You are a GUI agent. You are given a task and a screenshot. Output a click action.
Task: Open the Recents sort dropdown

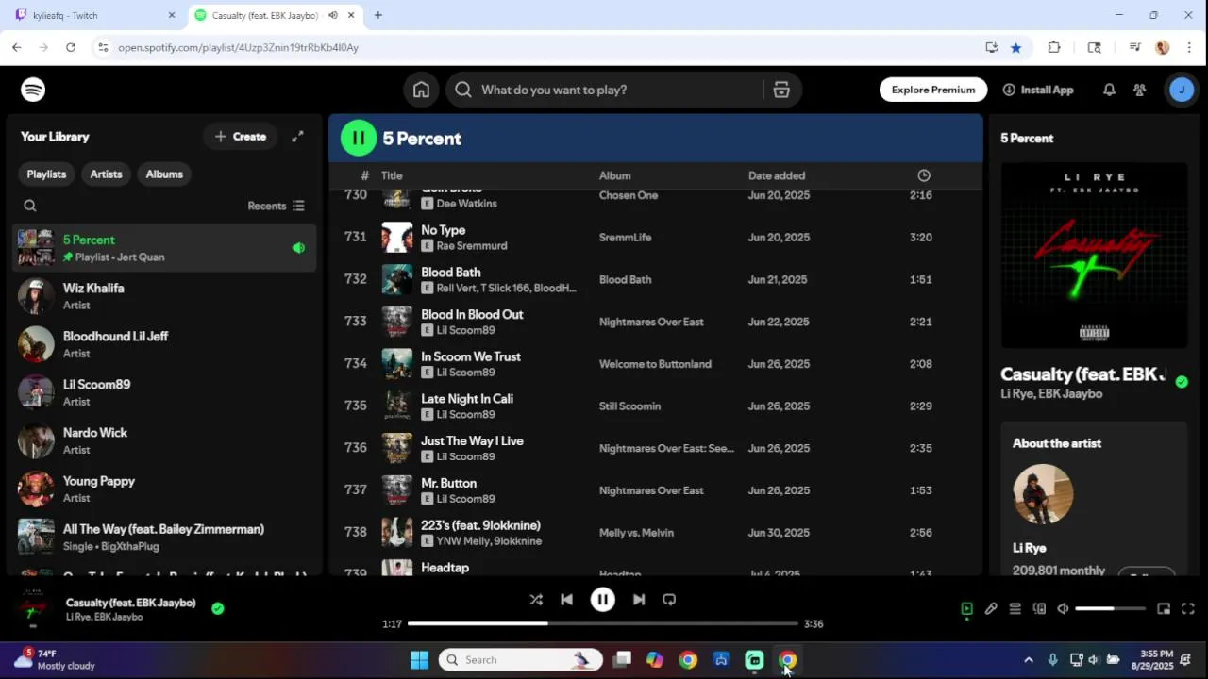[276, 206]
